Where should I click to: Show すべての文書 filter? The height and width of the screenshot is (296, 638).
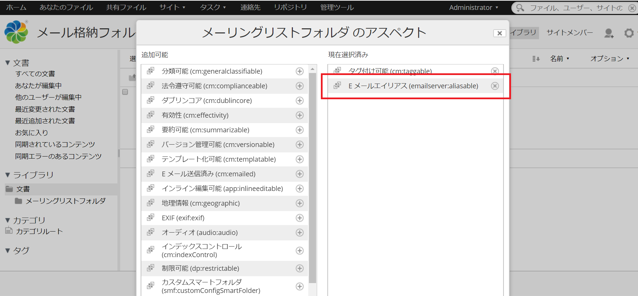(35, 74)
